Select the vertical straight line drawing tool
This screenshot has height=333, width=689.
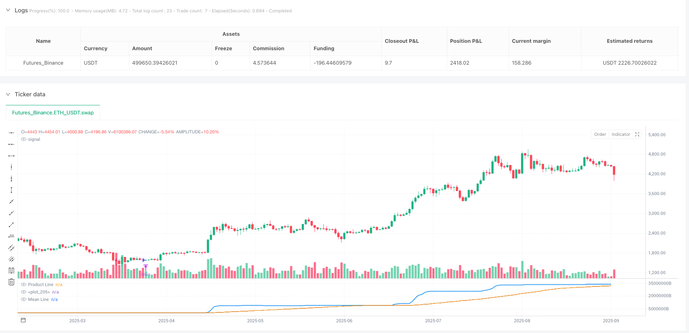[12, 167]
